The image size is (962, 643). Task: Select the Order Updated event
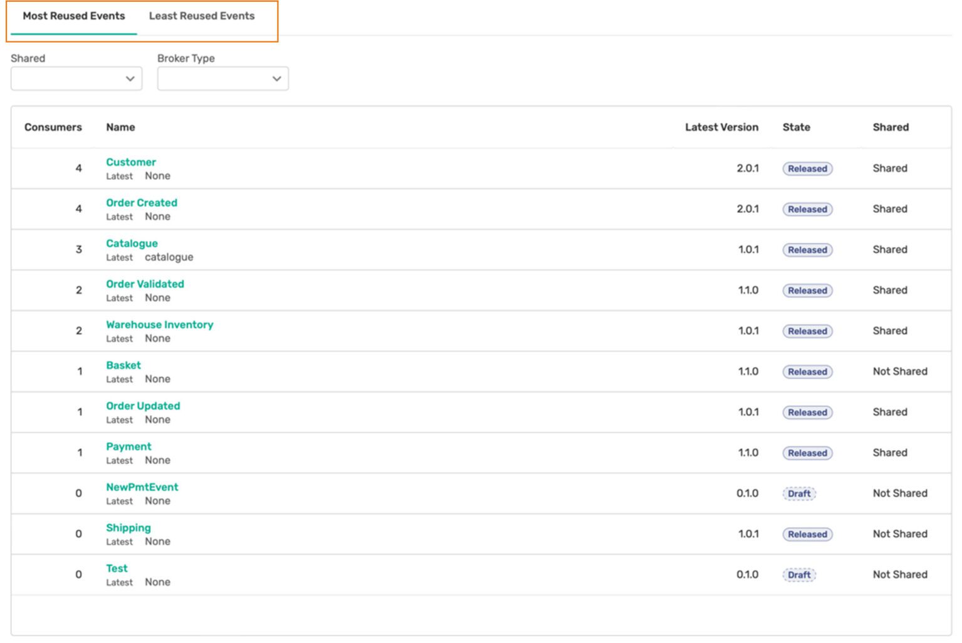click(143, 406)
